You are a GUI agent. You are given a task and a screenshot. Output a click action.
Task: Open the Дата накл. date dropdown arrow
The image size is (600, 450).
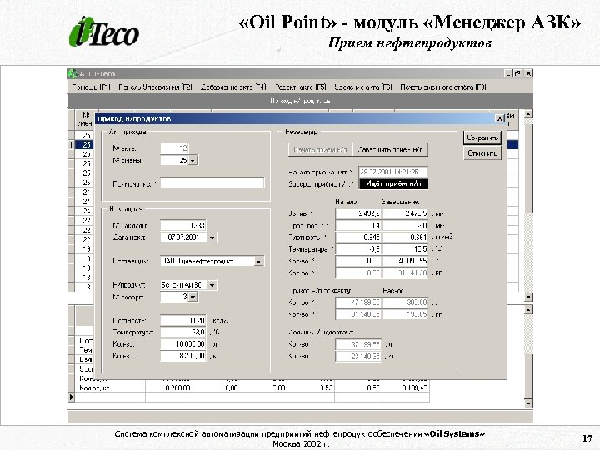tap(212, 237)
